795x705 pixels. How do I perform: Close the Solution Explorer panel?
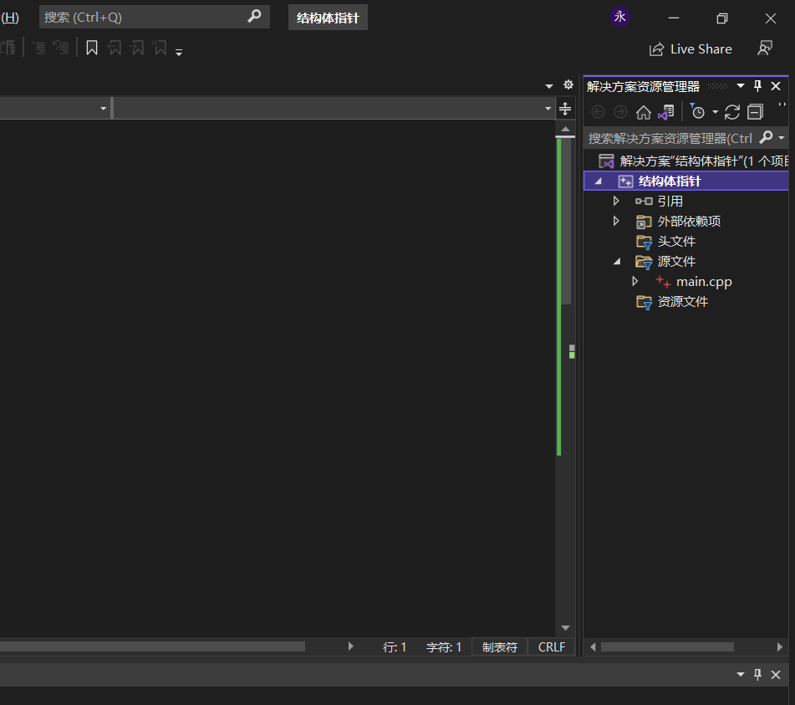(776, 85)
